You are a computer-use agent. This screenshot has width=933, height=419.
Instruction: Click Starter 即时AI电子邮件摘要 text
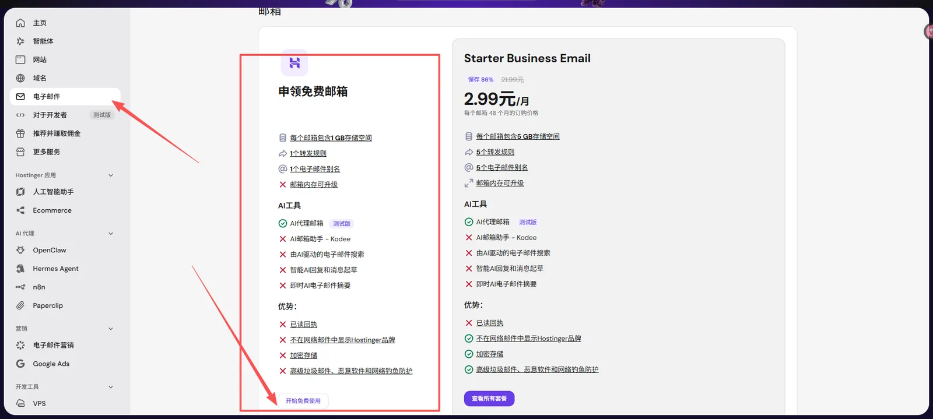click(x=506, y=284)
